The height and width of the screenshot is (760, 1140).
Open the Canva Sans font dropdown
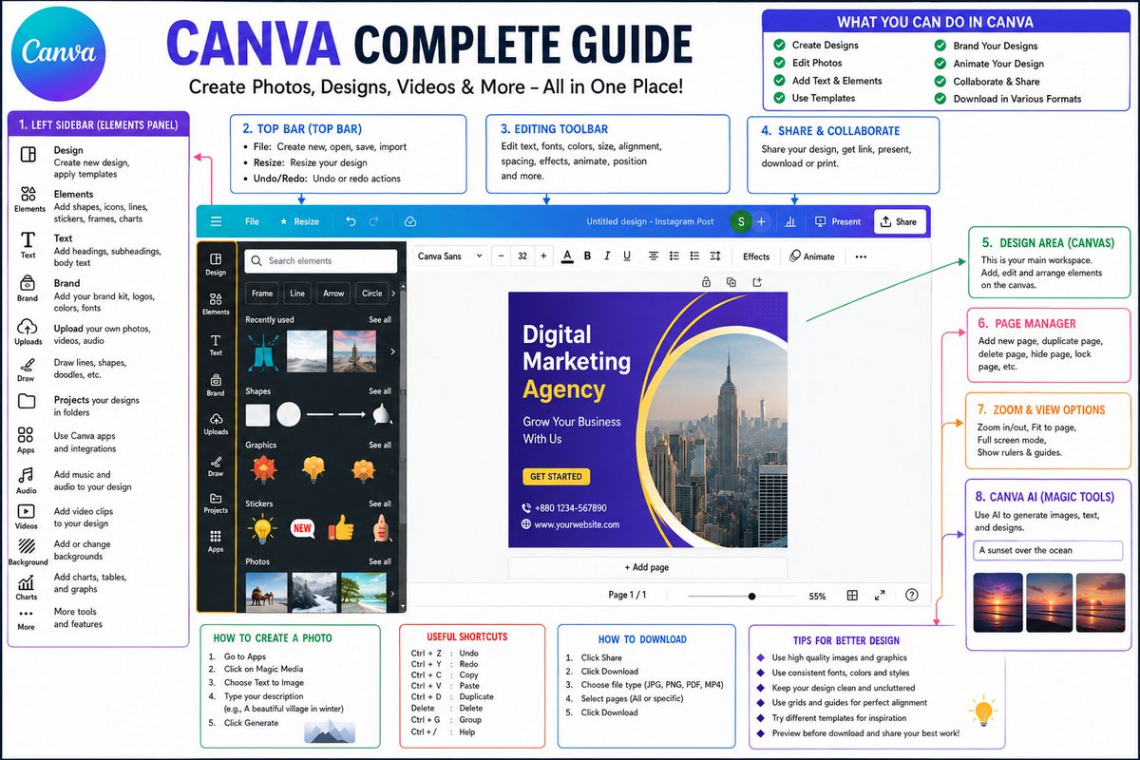coord(451,256)
